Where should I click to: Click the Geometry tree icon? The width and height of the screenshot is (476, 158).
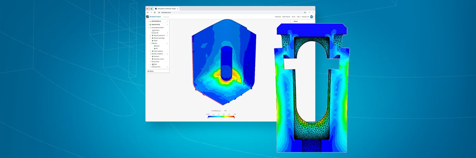click(153, 30)
